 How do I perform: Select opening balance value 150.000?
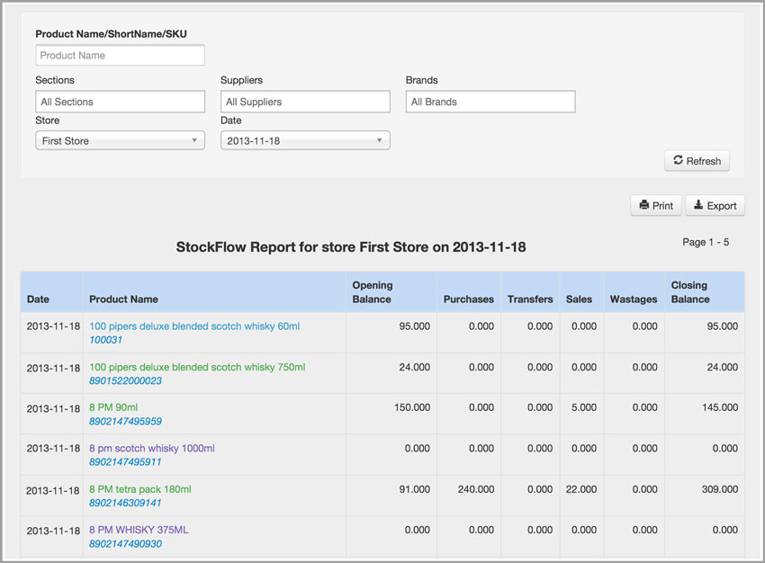click(412, 407)
